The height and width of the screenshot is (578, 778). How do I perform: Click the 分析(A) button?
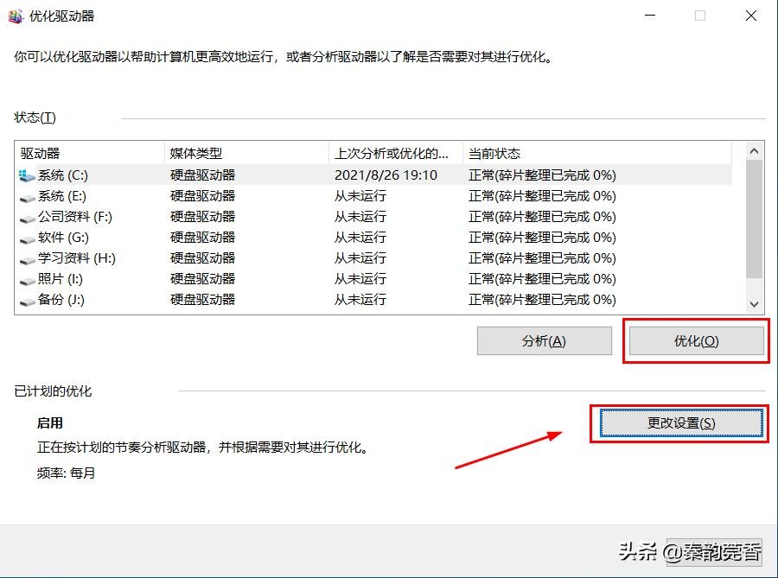544,340
